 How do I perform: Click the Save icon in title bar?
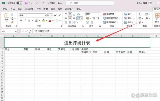pos(26,3)
